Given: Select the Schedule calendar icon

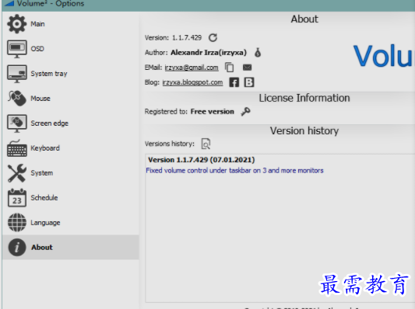Looking at the screenshot, I should [x=16, y=198].
